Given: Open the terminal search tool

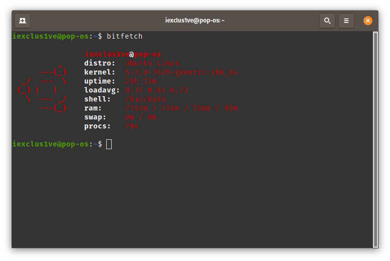Looking at the screenshot, I should [x=327, y=21].
